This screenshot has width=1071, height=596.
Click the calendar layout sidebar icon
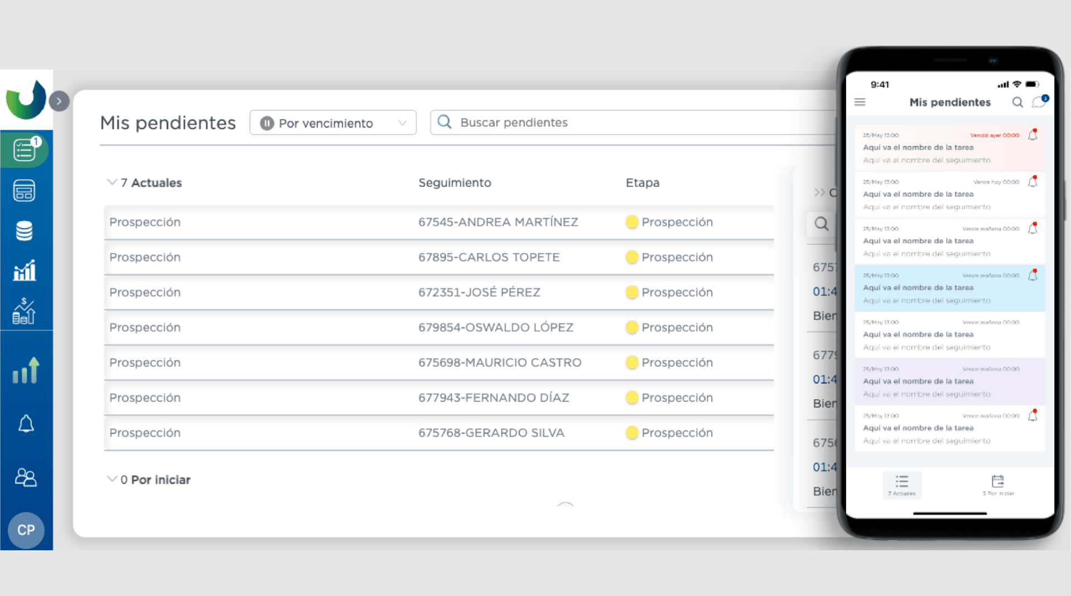coord(25,191)
